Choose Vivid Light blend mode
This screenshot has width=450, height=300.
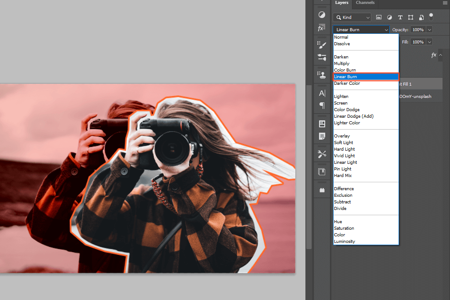pyautogui.click(x=366, y=156)
